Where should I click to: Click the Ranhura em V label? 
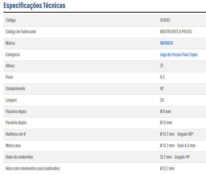click(x=15, y=134)
